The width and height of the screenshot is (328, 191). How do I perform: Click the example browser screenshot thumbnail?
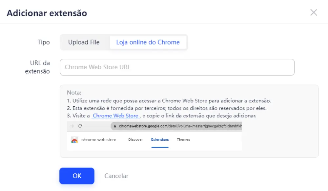154,136
